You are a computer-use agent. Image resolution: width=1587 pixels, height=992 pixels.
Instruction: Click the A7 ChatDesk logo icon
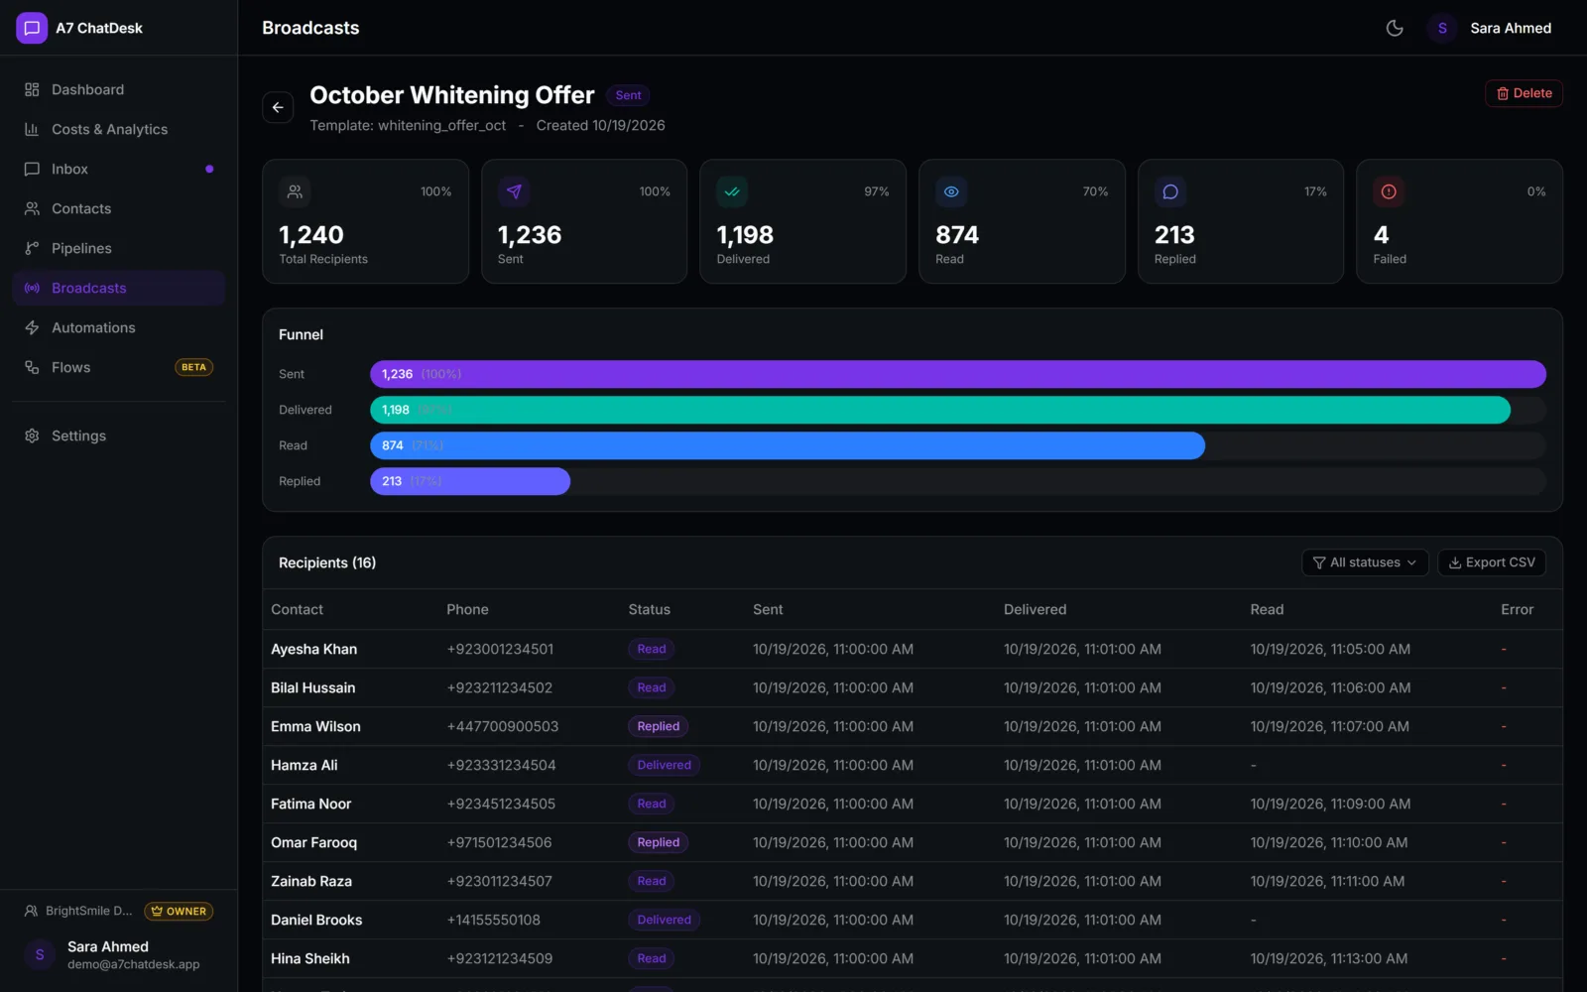pyautogui.click(x=32, y=28)
